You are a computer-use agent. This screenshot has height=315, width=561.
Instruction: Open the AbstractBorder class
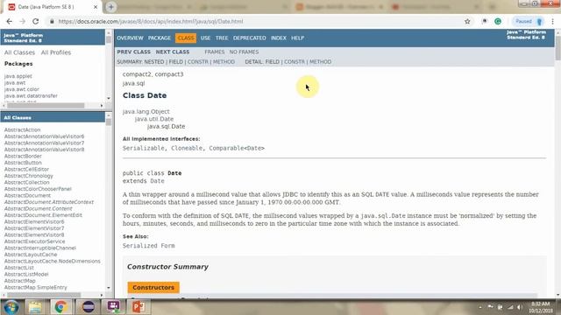pos(23,156)
